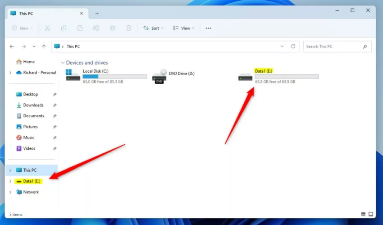Screen dimensions: 383x225
Task: Maximize the File Explorer window
Action: [352, 10]
